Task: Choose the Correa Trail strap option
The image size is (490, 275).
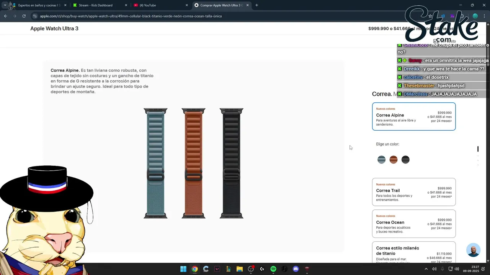Action: tap(414, 192)
